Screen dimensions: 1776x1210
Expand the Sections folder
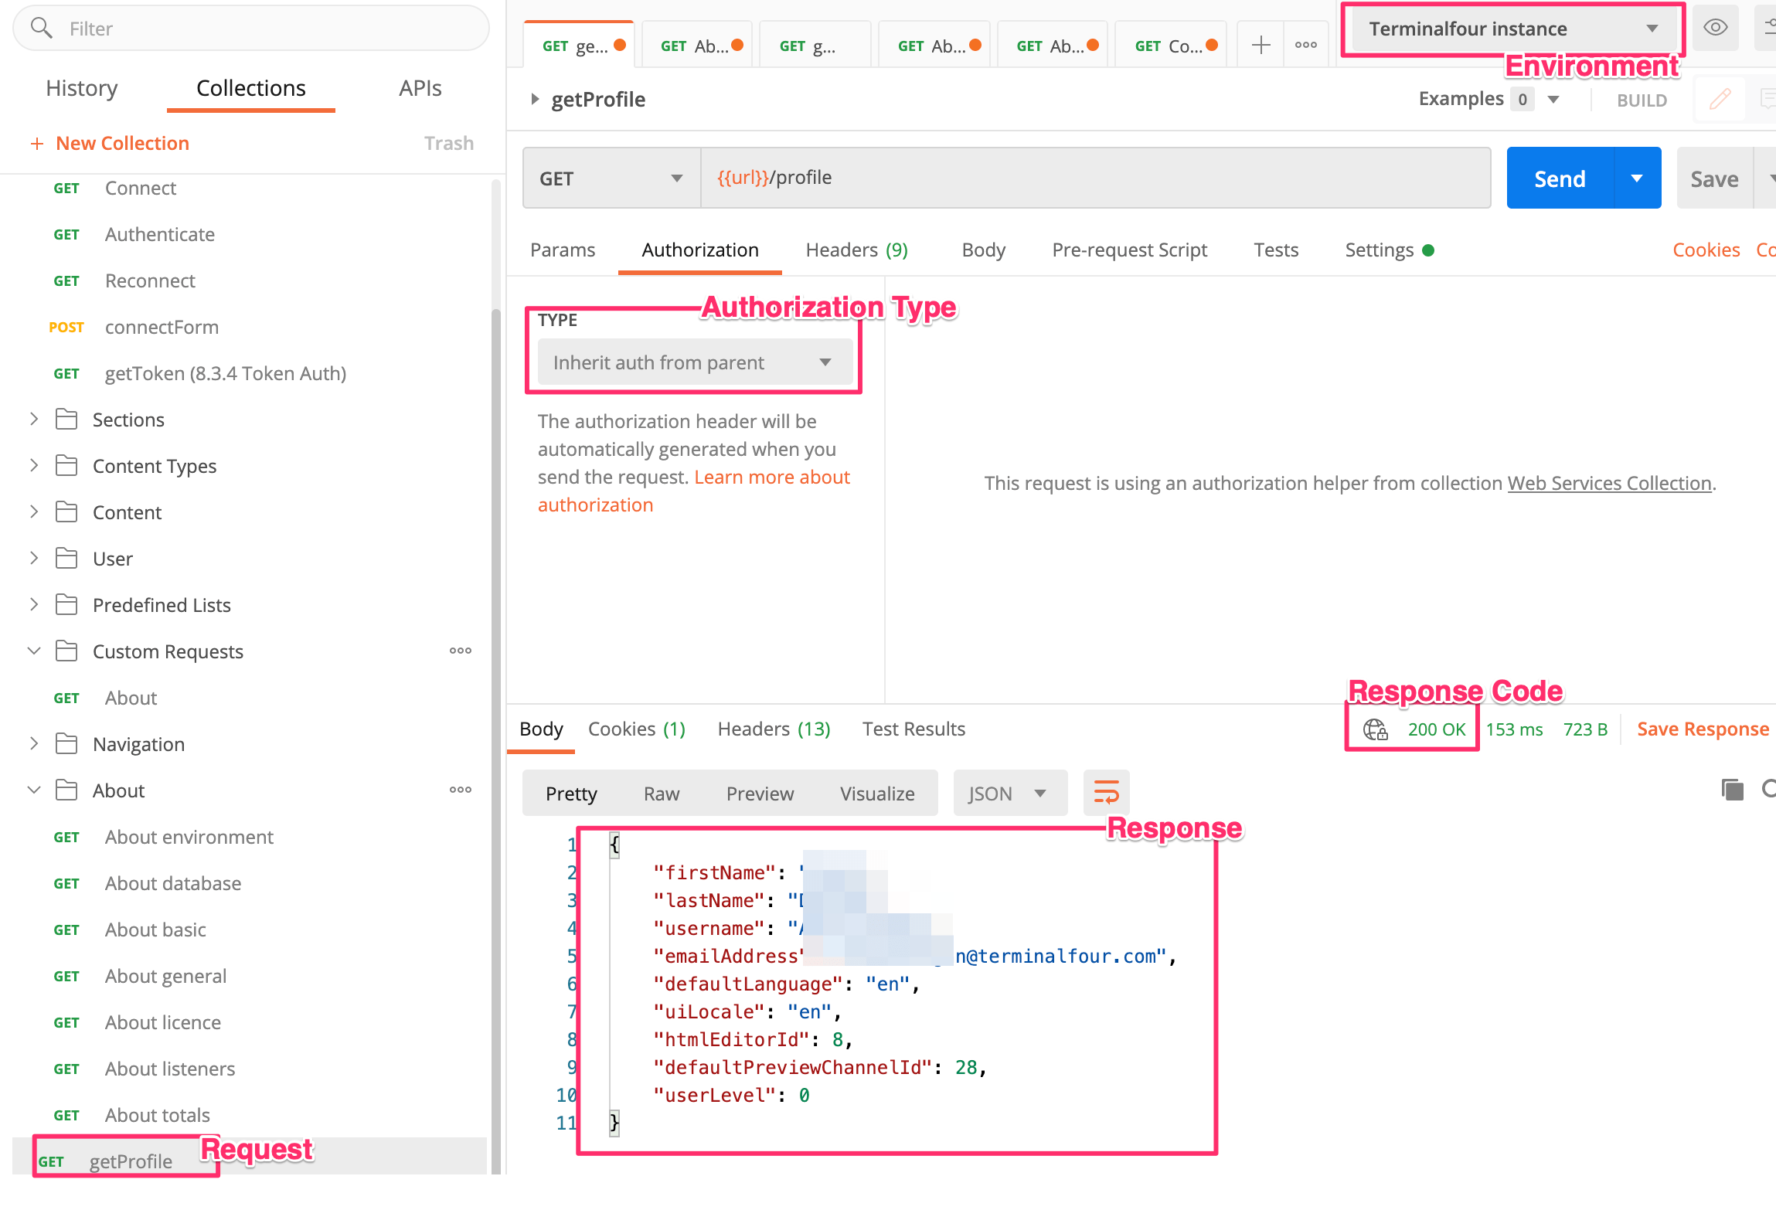34,420
